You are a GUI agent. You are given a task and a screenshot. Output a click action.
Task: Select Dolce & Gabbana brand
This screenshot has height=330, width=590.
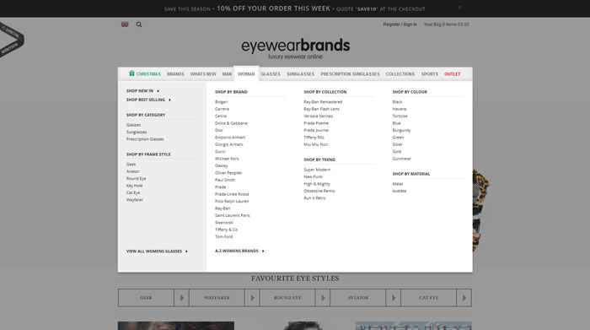(231, 123)
